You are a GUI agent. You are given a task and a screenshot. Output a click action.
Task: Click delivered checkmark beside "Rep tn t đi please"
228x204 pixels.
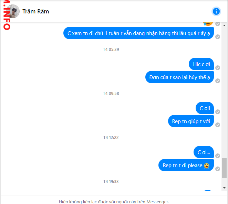(218, 169)
